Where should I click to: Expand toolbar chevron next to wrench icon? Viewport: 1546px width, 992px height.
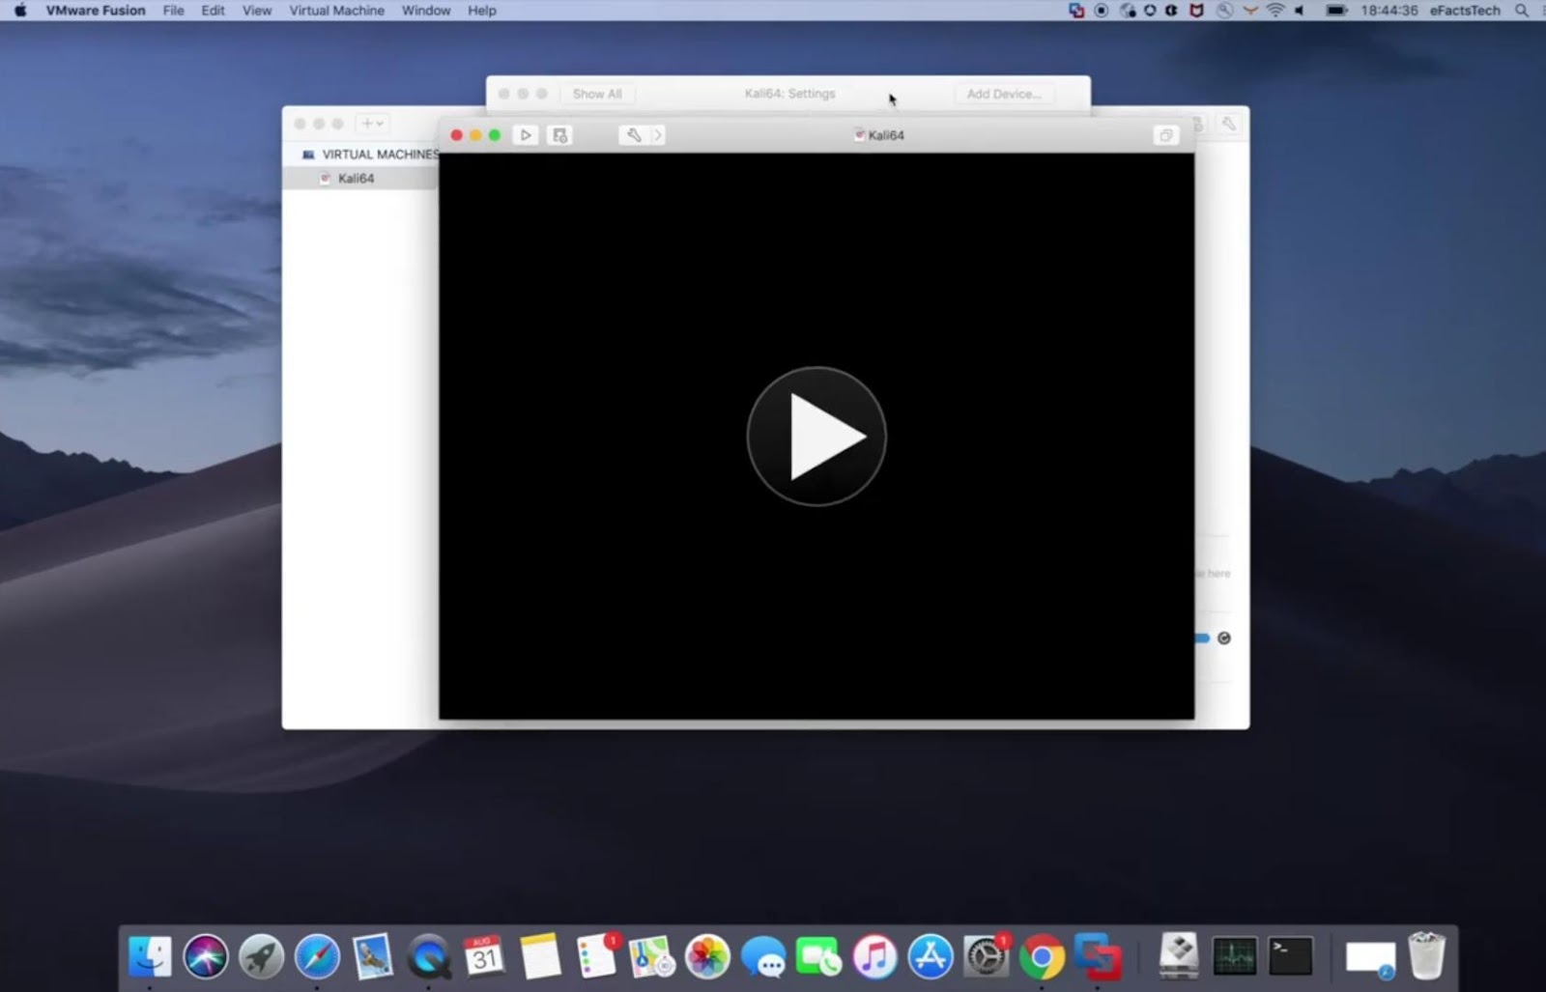click(x=657, y=135)
